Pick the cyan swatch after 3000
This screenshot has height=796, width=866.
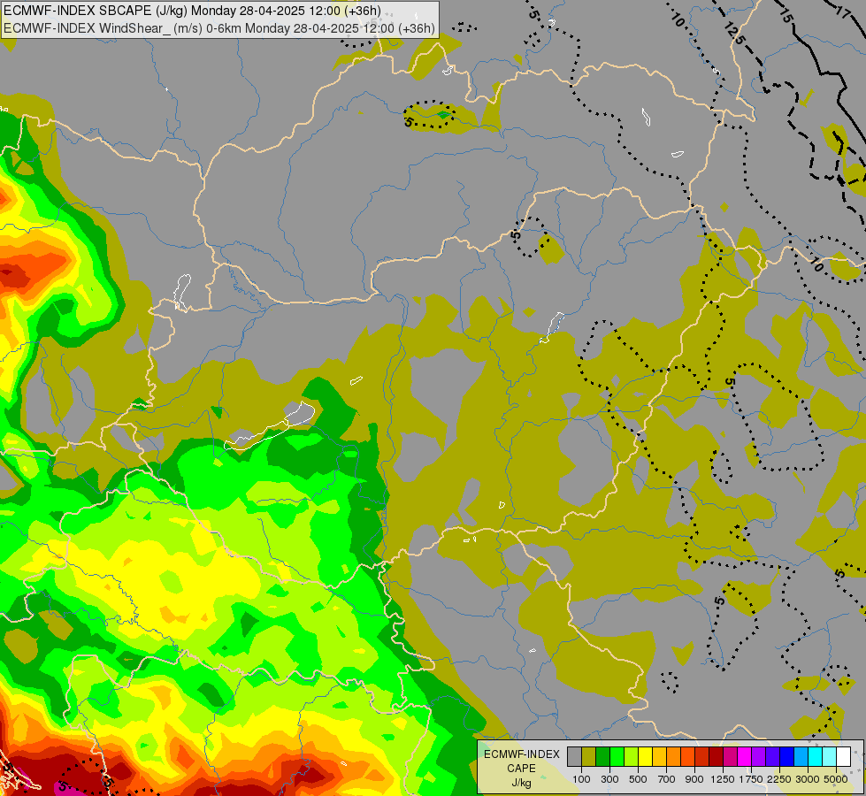(815, 757)
